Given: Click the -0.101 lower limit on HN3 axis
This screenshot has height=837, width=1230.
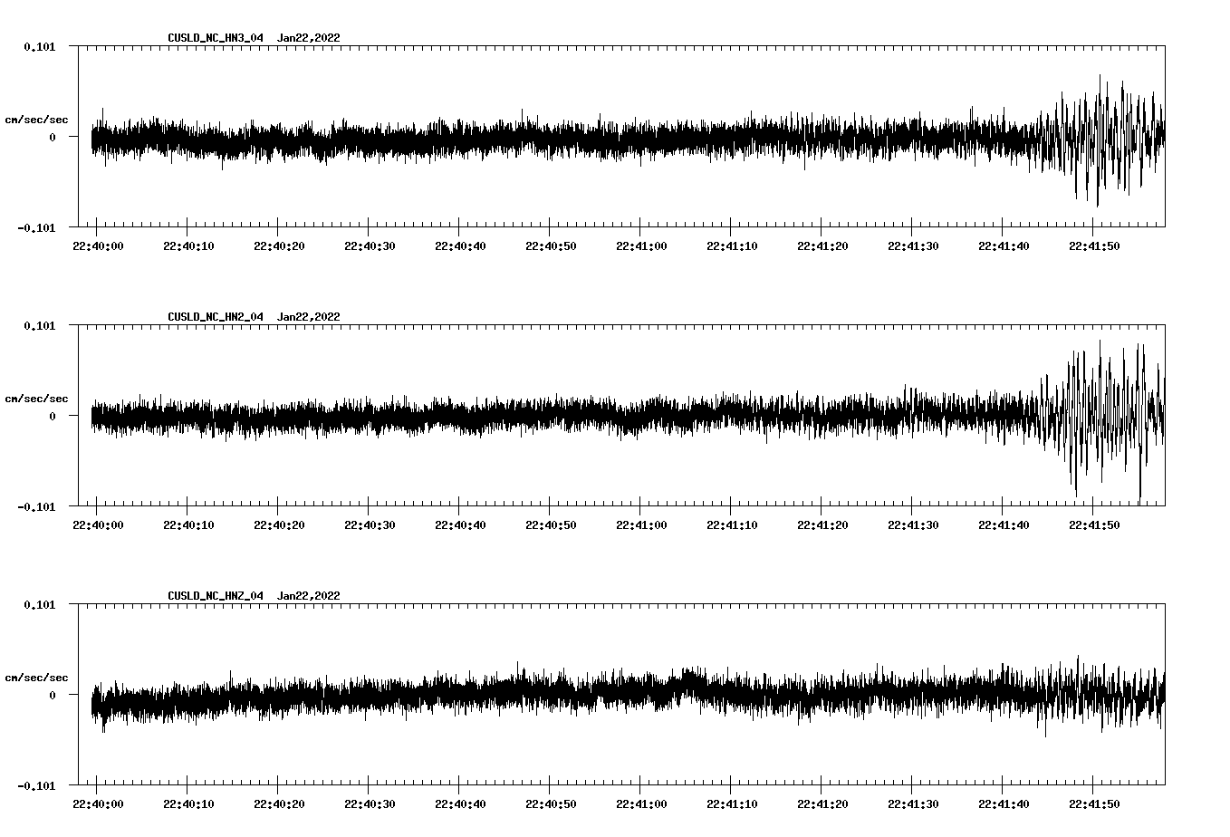Looking at the screenshot, I should pos(36,227).
